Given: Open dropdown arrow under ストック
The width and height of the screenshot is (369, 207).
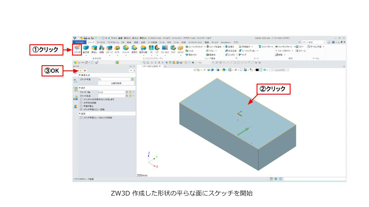Looking at the screenshot, I should tap(180, 55).
